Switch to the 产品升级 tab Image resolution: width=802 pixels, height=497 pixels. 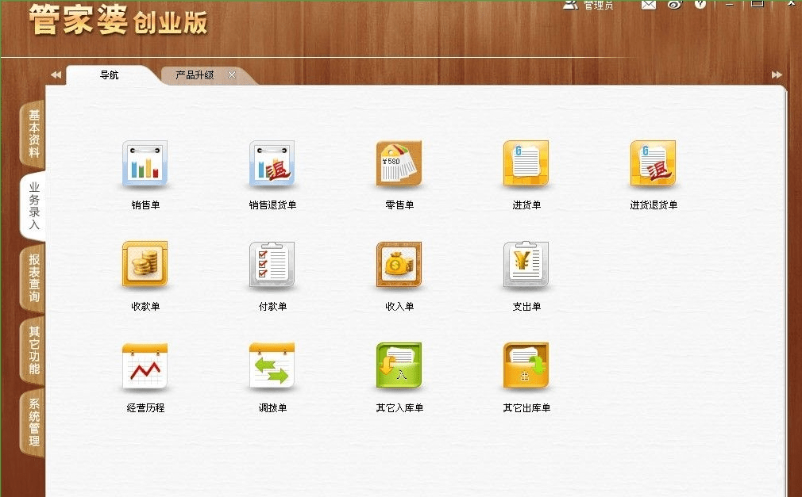coord(196,74)
